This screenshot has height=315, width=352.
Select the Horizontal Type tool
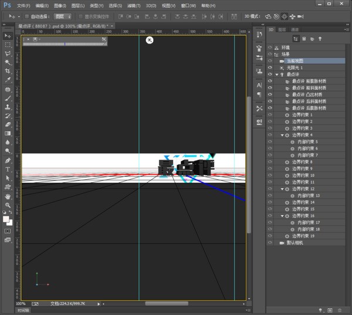click(x=8, y=169)
